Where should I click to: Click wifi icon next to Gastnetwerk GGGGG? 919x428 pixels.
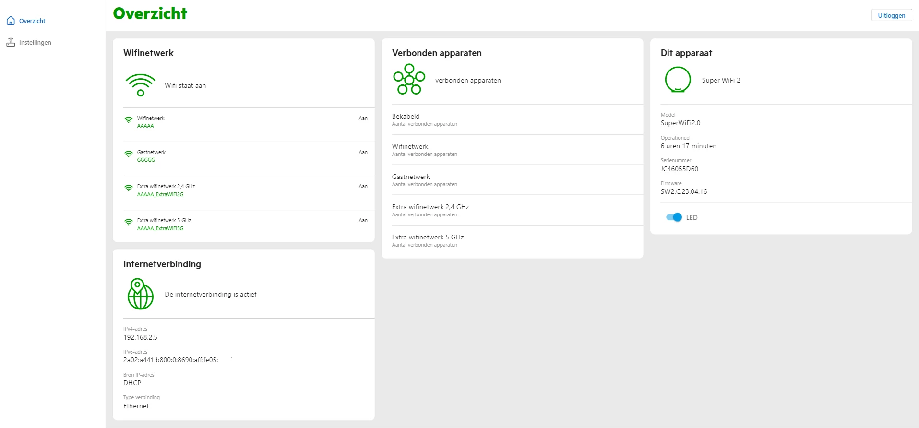click(128, 154)
